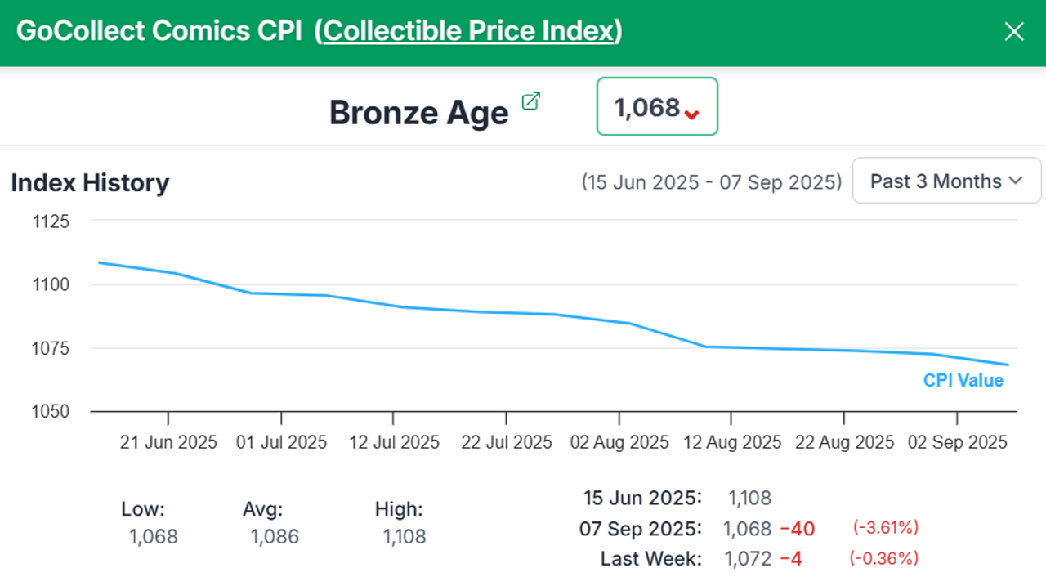Click the external link icon beside Bronze Age
The width and height of the screenshot is (1046, 577).
click(x=531, y=101)
